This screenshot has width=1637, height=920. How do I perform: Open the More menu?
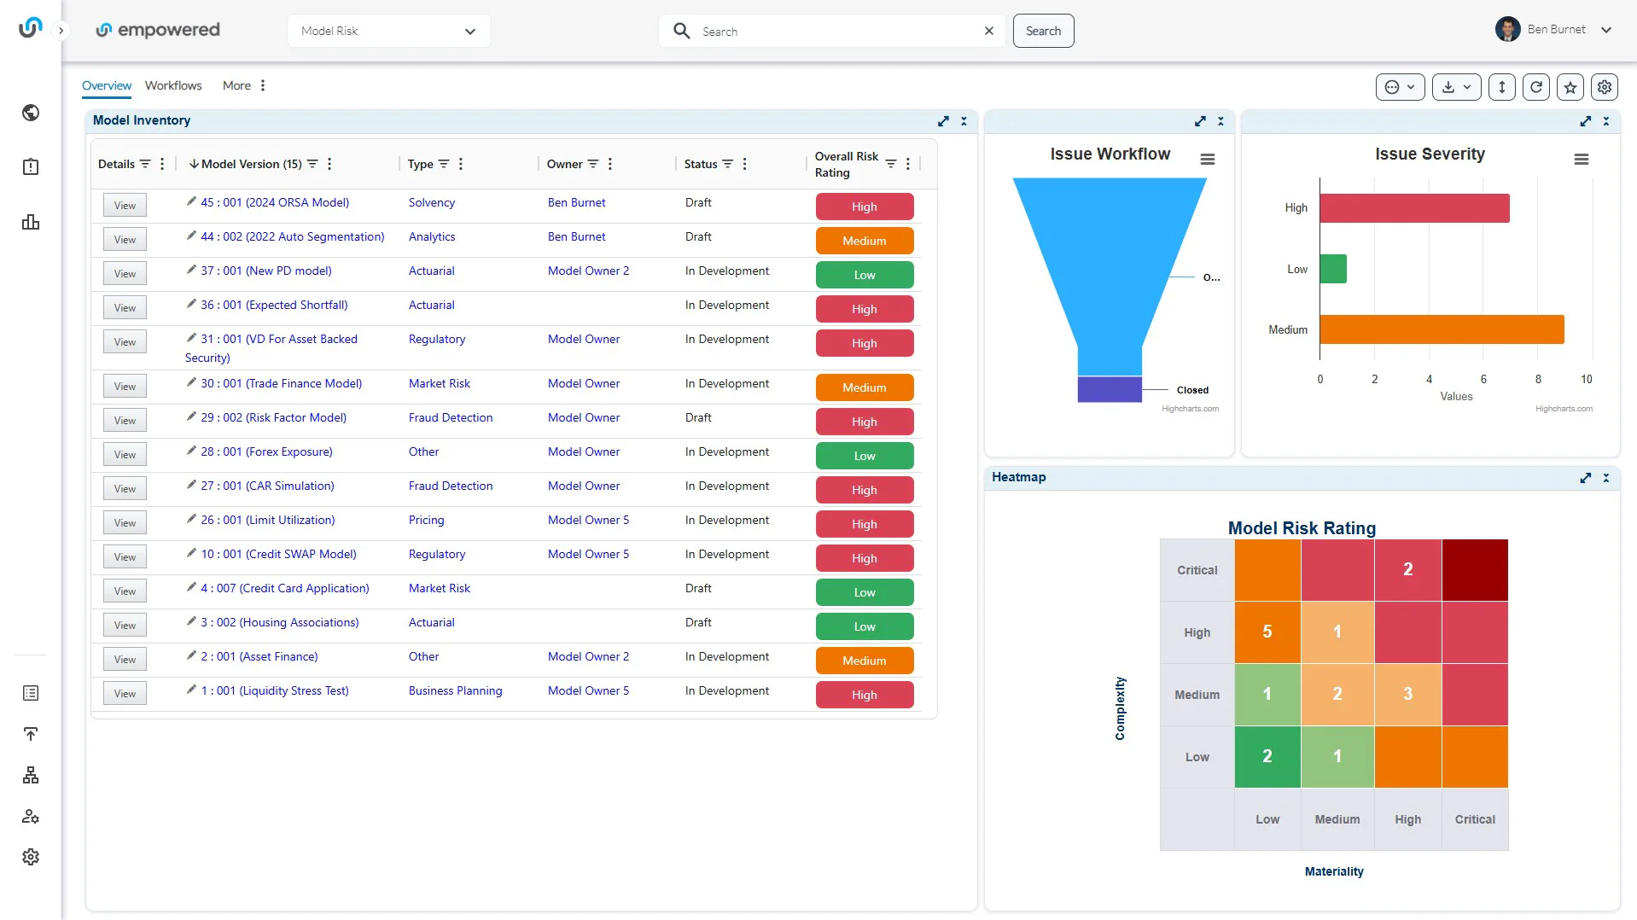[x=244, y=85]
